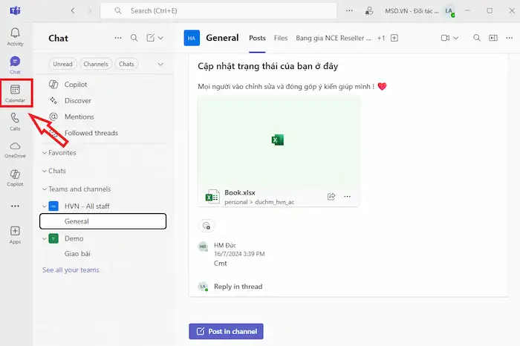Open the Apps store icon
The height and width of the screenshot is (346, 520).
tap(15, 235)
